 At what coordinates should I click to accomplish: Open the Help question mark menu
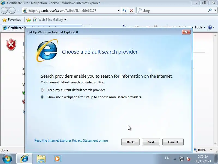click(x=211, y=27)
